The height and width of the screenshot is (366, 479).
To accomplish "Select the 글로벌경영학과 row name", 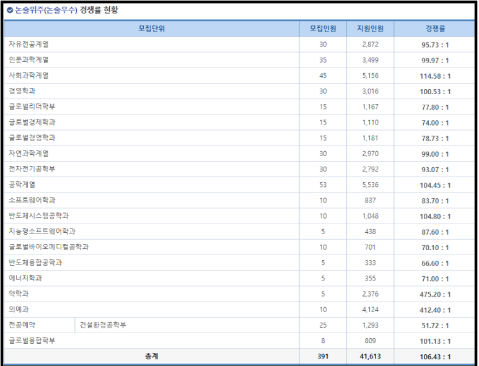I will click(32, 137).
